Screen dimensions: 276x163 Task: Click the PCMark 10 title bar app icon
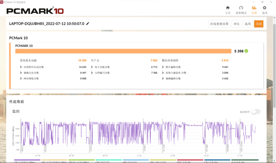(2, 2)
